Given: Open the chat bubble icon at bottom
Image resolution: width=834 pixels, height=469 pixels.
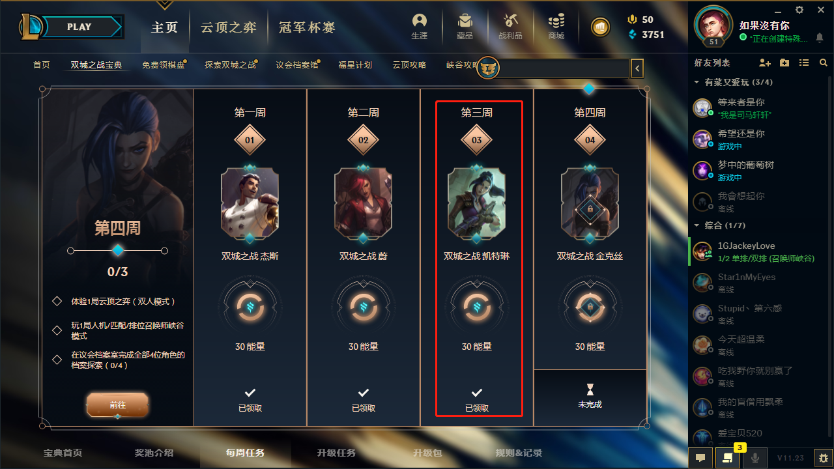Looking at the screenshot, I should coord(700,458).
